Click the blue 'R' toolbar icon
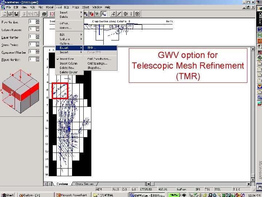The height and width of the screenshot is (197, 262). (x=86, y=14)
